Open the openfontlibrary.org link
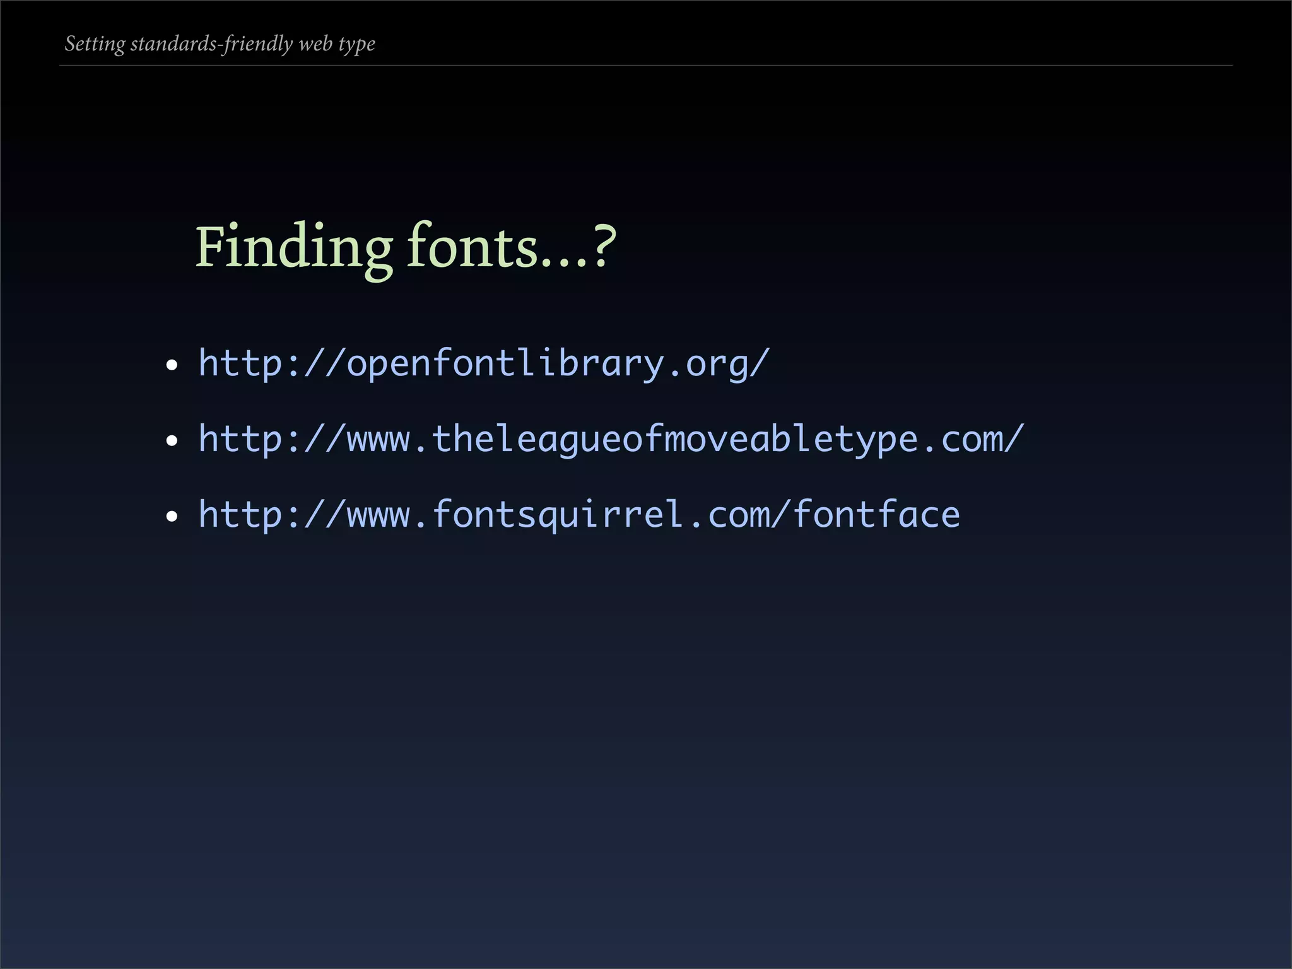The height and width of the screenshot is (969, 1292). 484,364
